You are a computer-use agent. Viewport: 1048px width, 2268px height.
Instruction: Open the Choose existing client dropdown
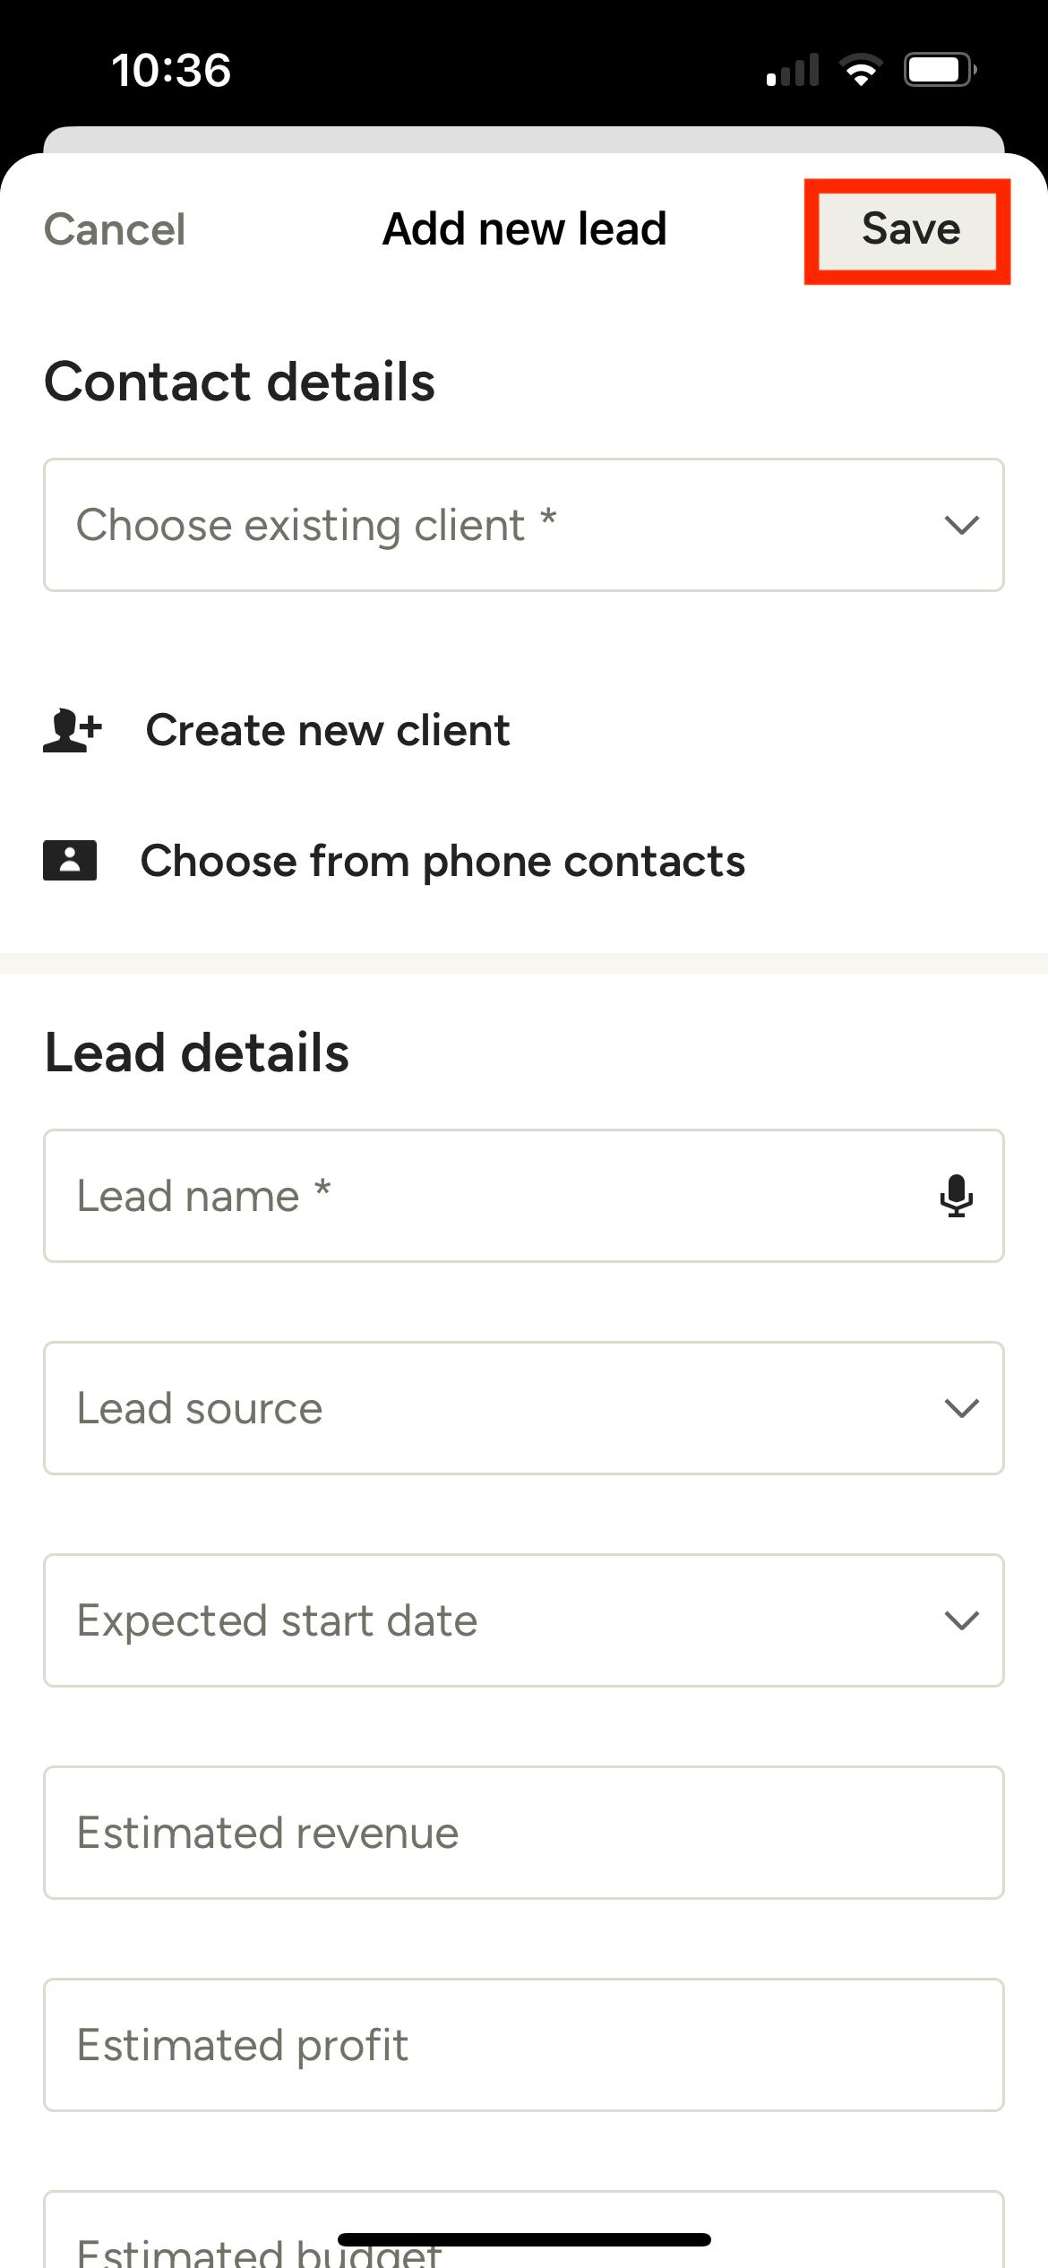click(502, 525)
